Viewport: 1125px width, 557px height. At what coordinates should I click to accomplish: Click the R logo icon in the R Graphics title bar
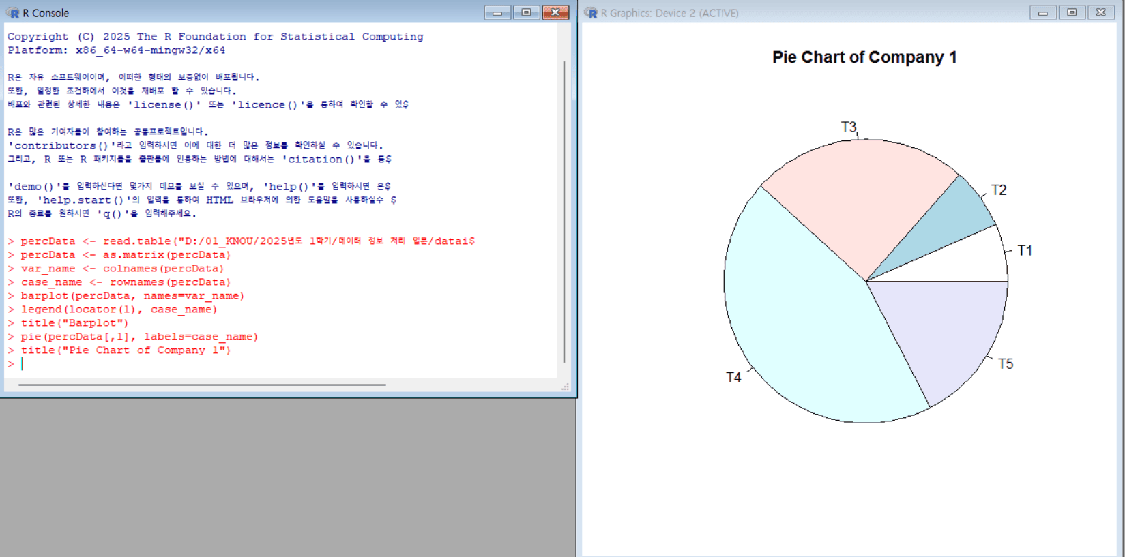pos(591,13)
